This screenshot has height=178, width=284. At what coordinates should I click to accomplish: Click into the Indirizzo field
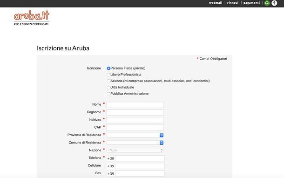coord(135,120)
